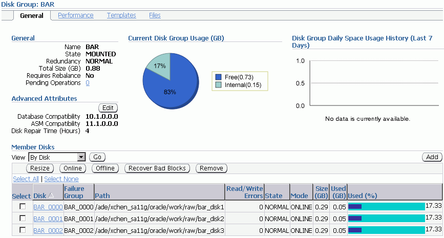Viewport: 444px width, 238px height.
Task: Click the Offline button
Action: 105,168
